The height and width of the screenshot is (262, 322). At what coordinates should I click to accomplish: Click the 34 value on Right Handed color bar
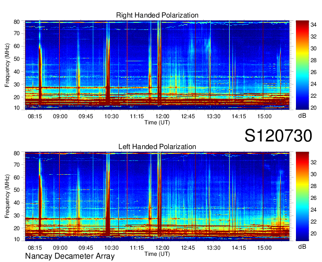[x=313, y=25]
